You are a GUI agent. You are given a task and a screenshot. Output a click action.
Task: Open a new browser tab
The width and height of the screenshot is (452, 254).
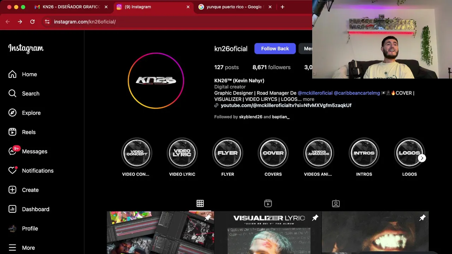pyautogui.click(x=282, y=7)
